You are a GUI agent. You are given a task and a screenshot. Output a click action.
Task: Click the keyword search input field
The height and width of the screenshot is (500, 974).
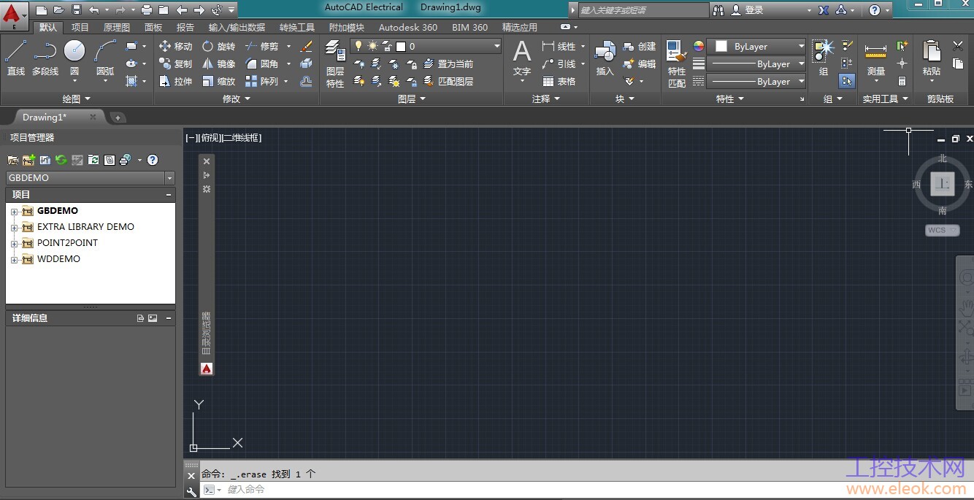coord(643,10)
